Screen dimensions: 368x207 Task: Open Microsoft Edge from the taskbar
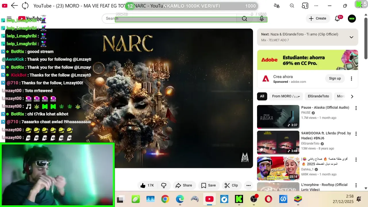click(180, 199)
